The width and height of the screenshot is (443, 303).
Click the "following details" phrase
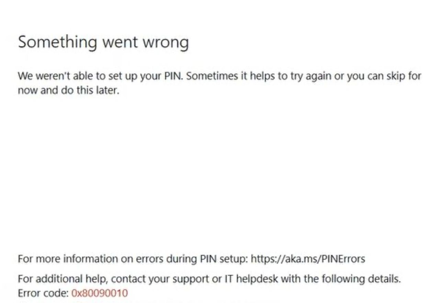[365, 279]
